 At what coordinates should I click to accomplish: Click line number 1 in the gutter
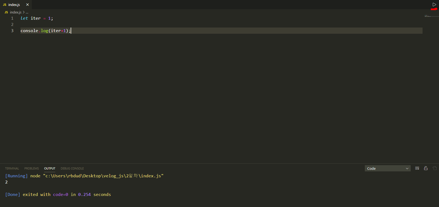click(12, 18)
